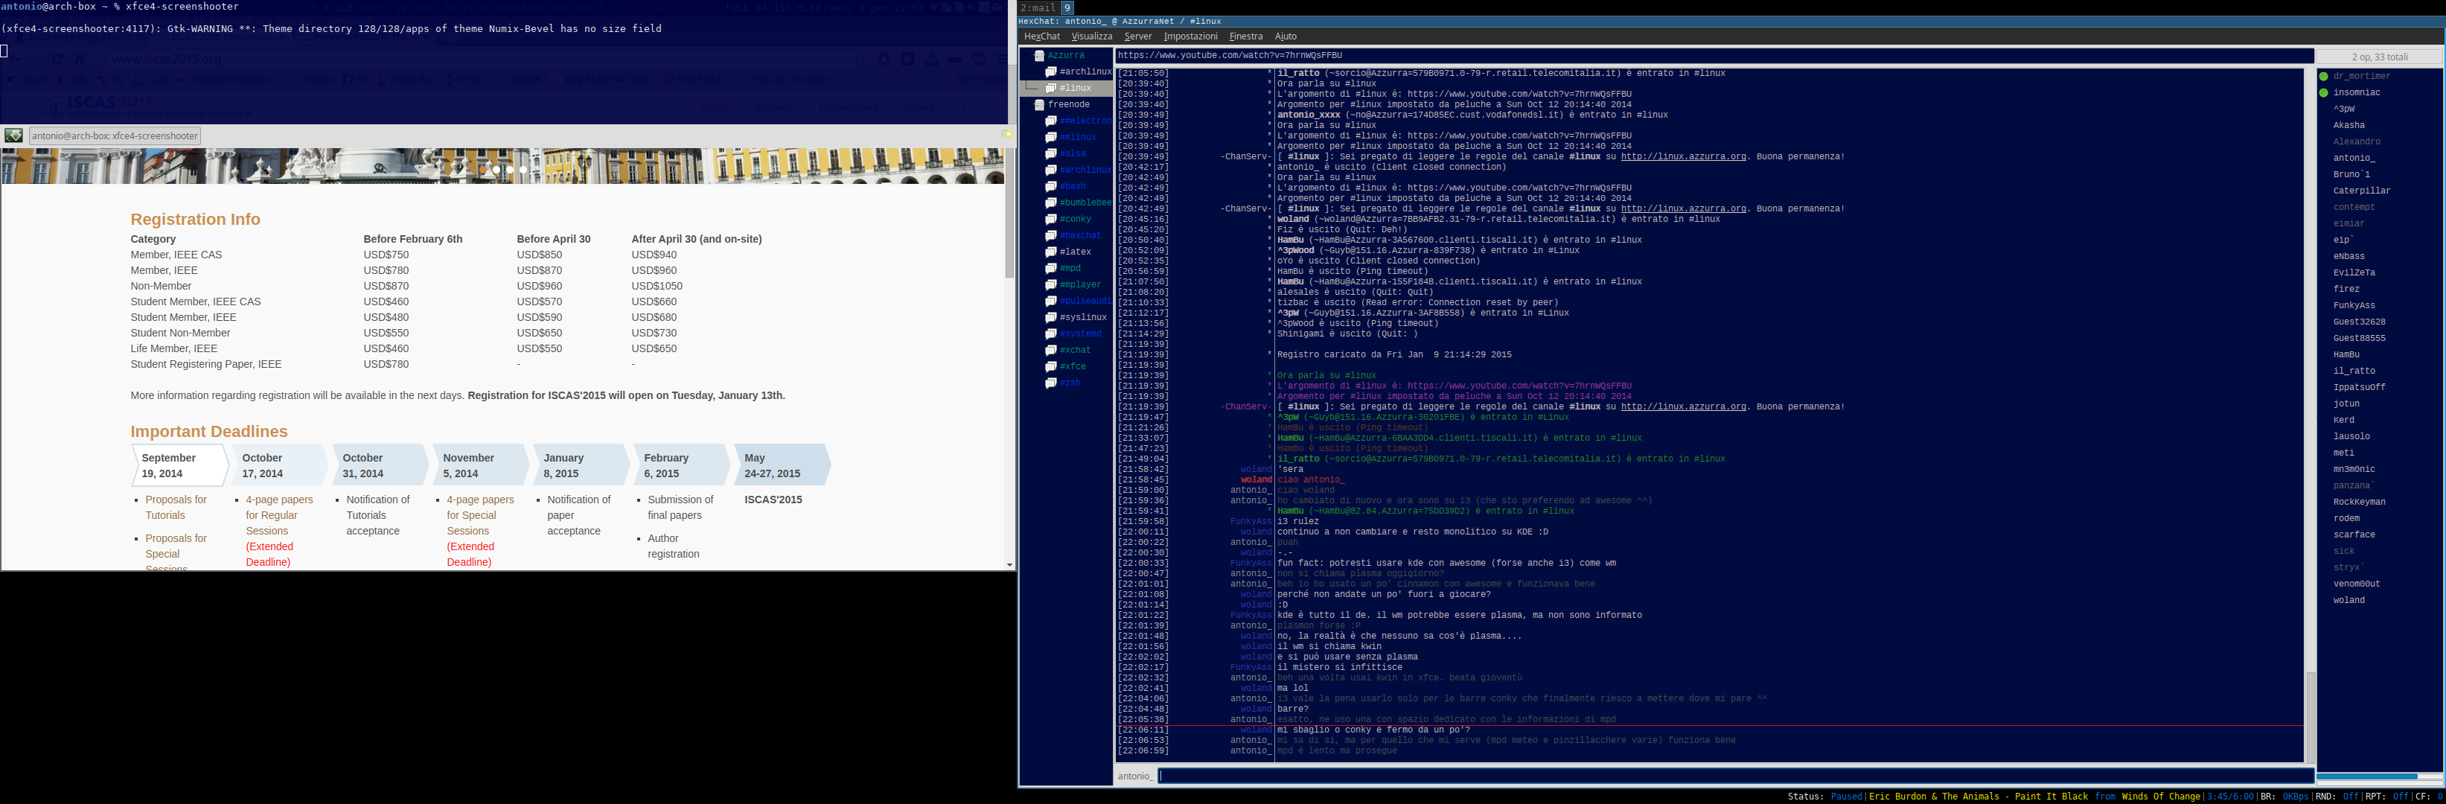The height and width of the screenshot is (804, 2446).
Task: Click the 'September 19, 2014' deadline arrow
Action: 179,465
